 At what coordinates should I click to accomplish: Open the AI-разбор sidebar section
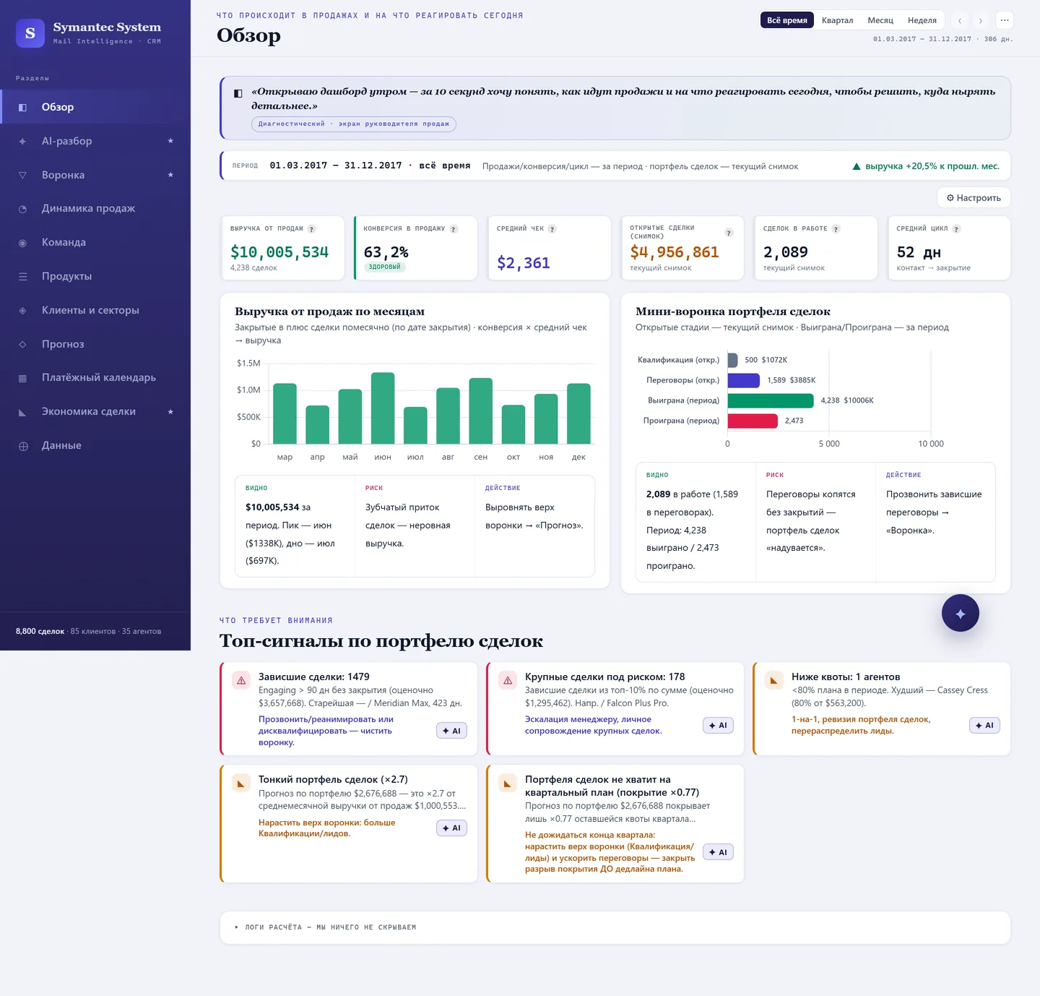(x=95, y=141)
